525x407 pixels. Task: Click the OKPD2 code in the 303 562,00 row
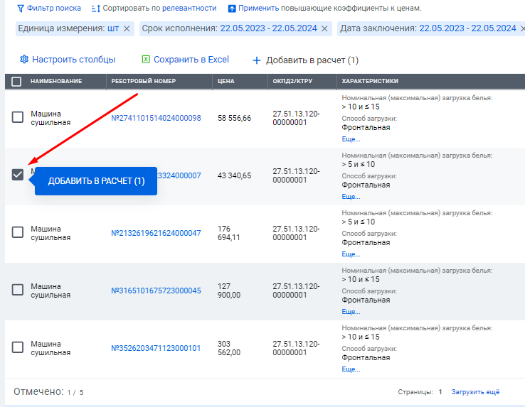pos(296,348)
